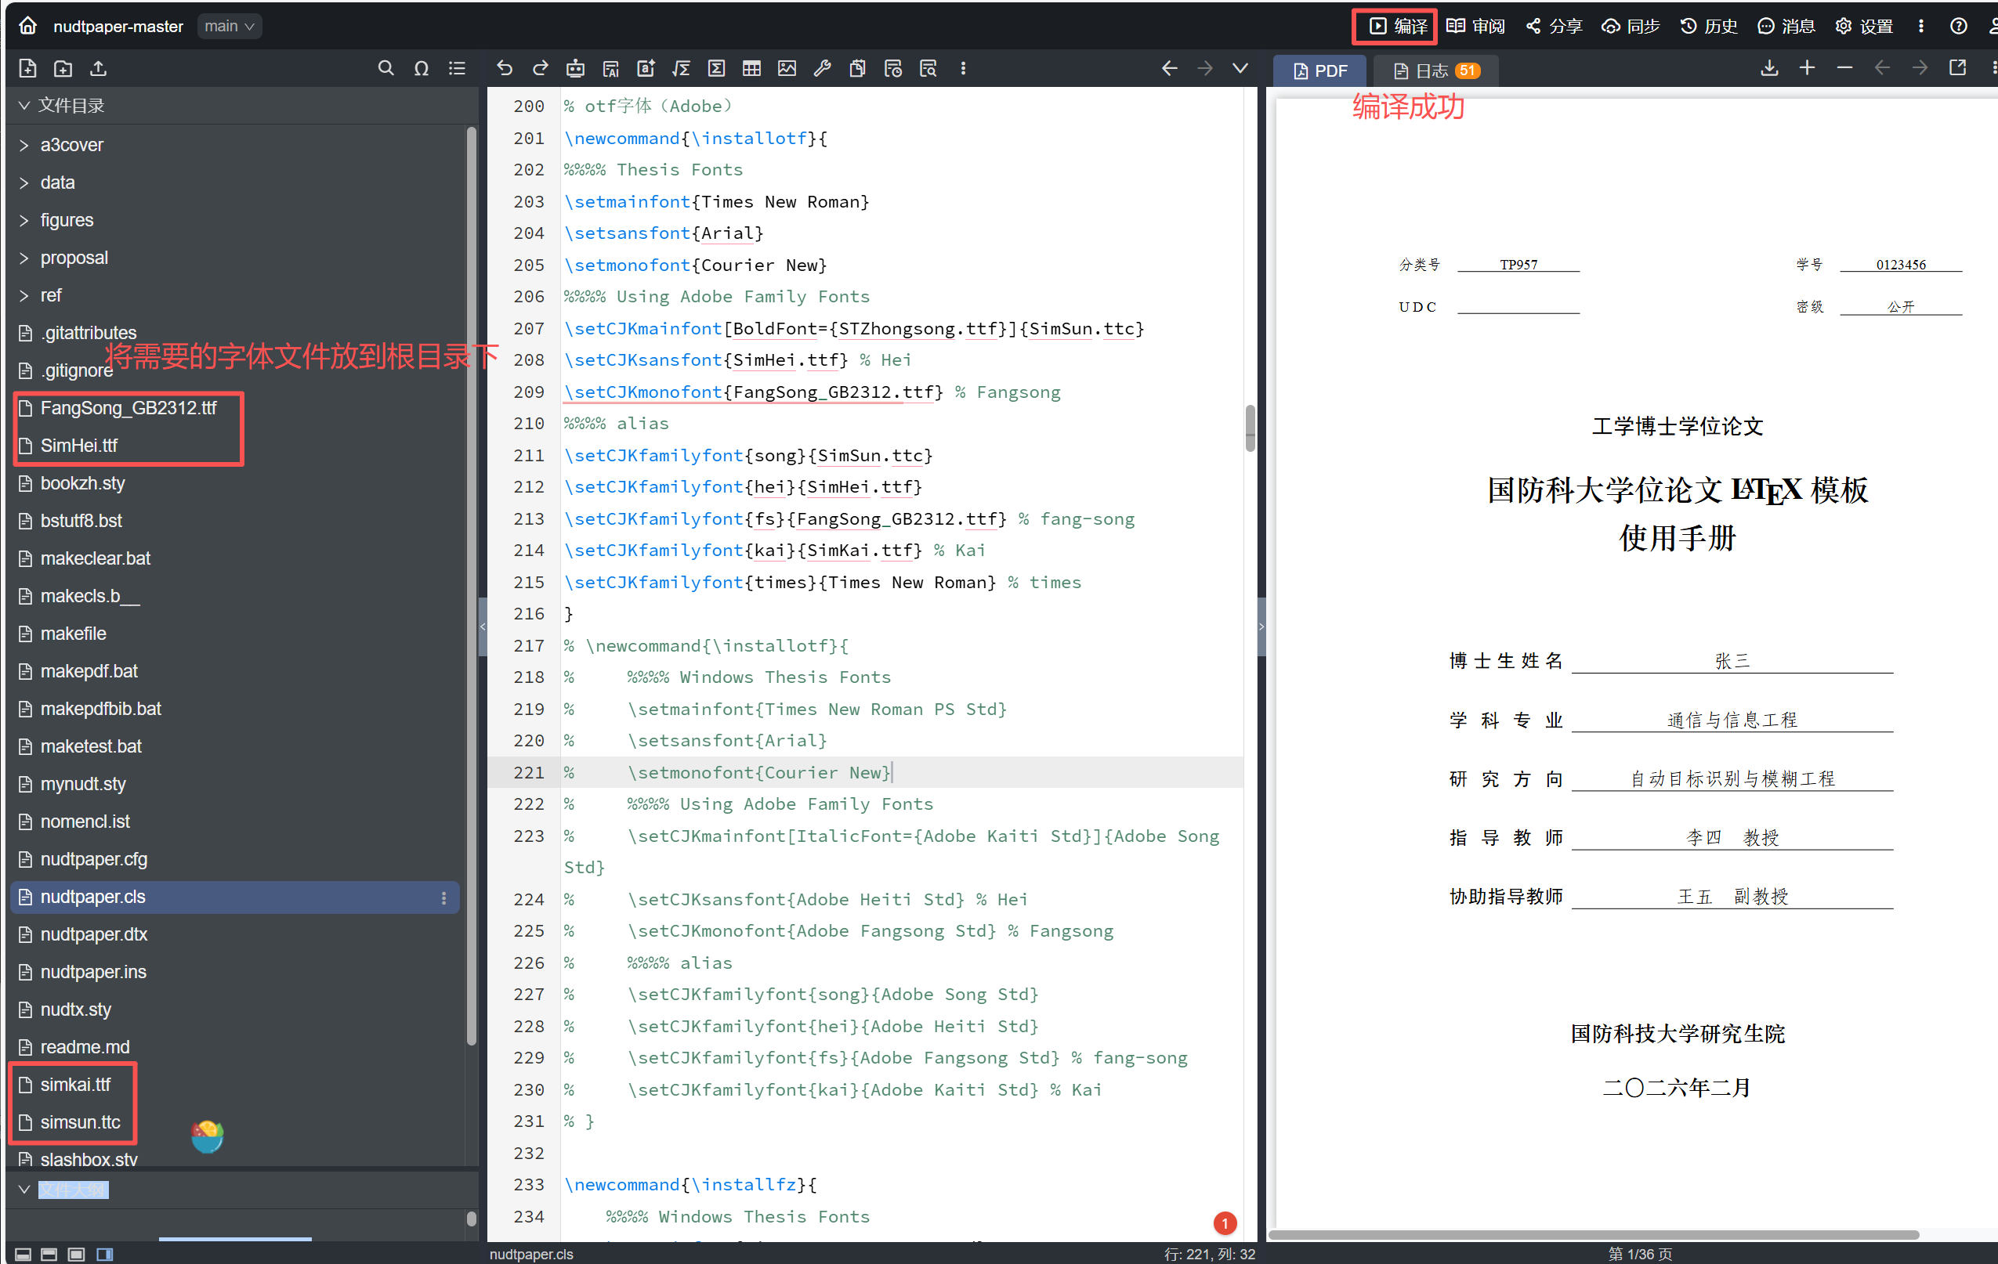Click the undo arrow in editor toolbar

click(x=505, y=69)
